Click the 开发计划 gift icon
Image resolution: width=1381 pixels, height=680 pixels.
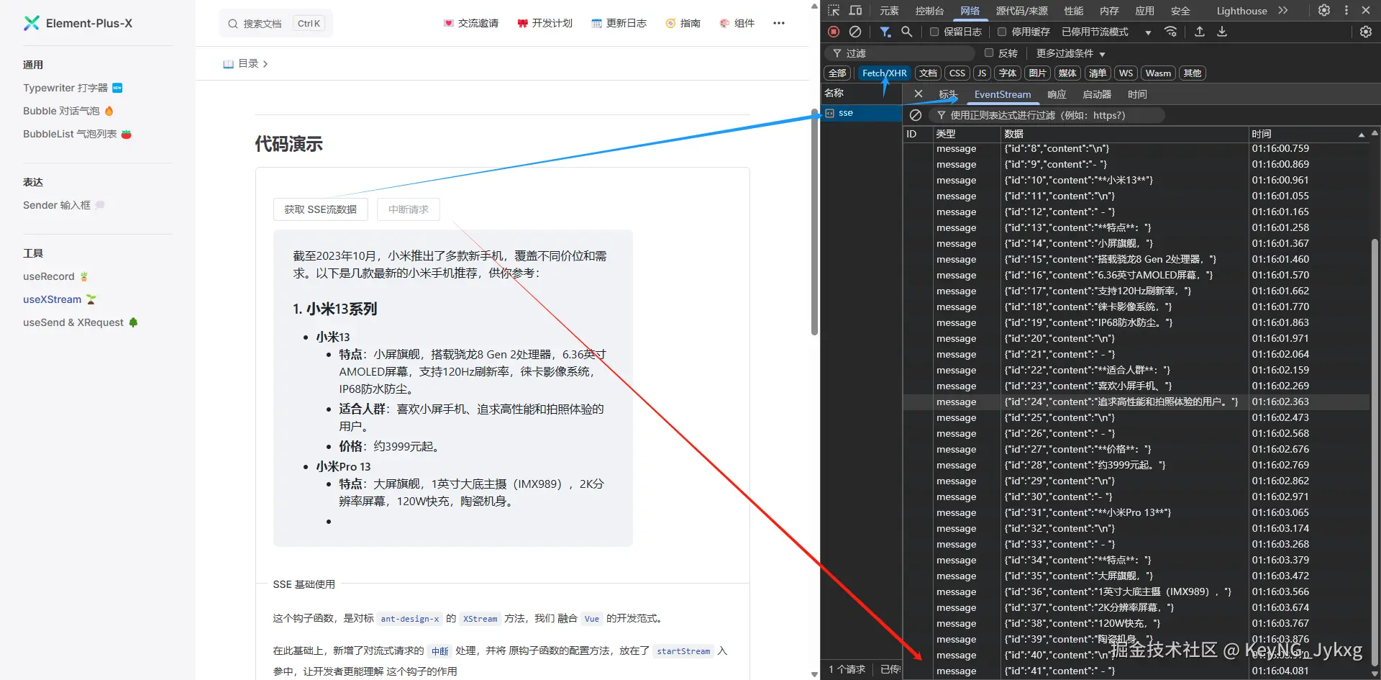point(523,23)
